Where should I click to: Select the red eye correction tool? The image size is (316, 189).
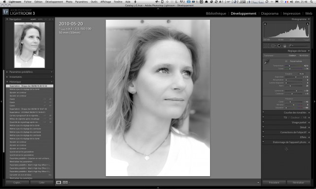click(x=279, y=46)
